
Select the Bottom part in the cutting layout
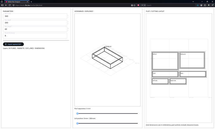pos(165,61)
